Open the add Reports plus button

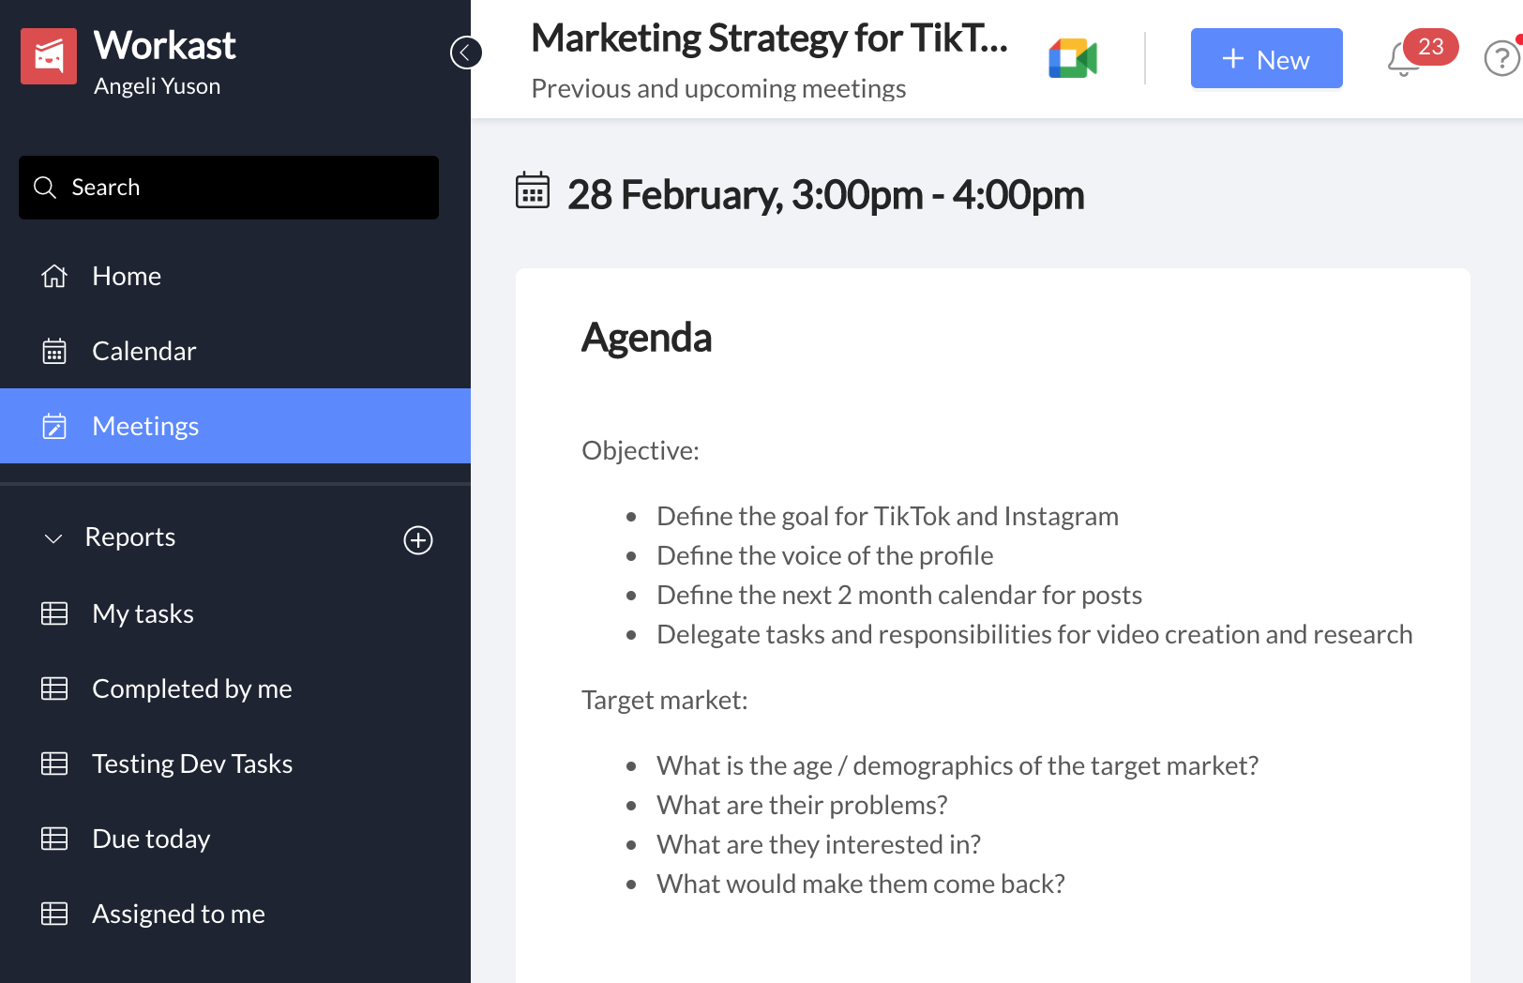(418, 540)
